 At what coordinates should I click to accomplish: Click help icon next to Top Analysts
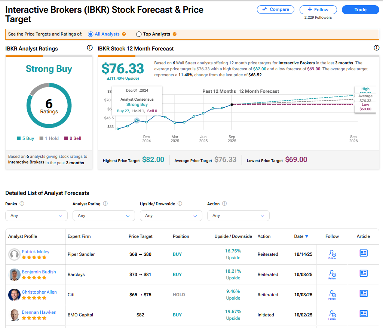[175, 34]
